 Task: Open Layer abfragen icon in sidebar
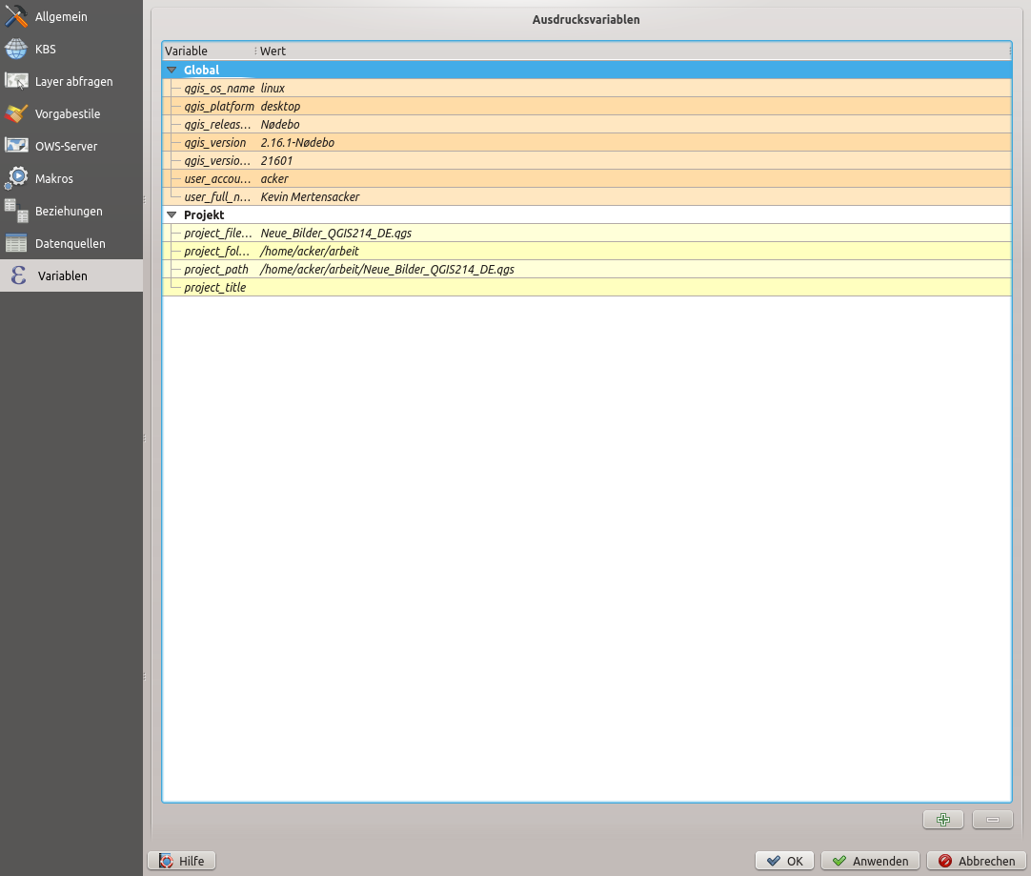[17, 82]
